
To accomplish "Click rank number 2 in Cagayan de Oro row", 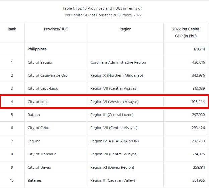I will click(x=12, y=75).
